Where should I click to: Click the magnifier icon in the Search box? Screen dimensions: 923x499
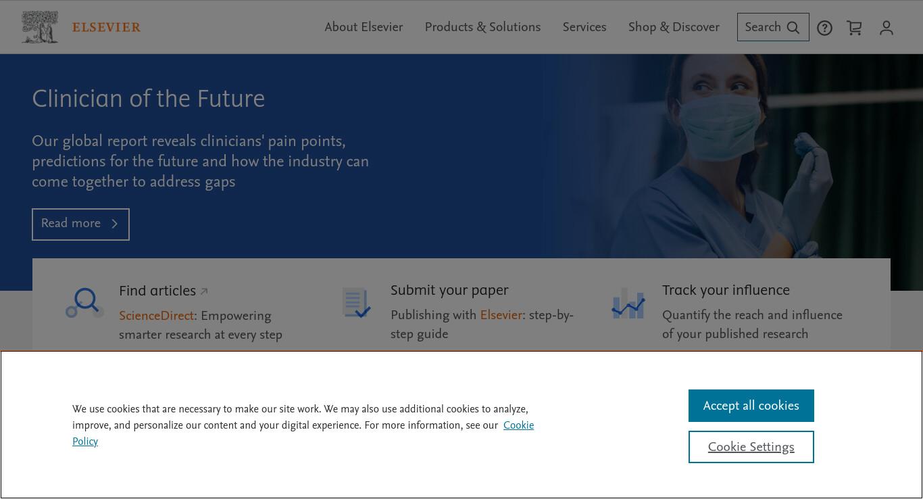793,28
